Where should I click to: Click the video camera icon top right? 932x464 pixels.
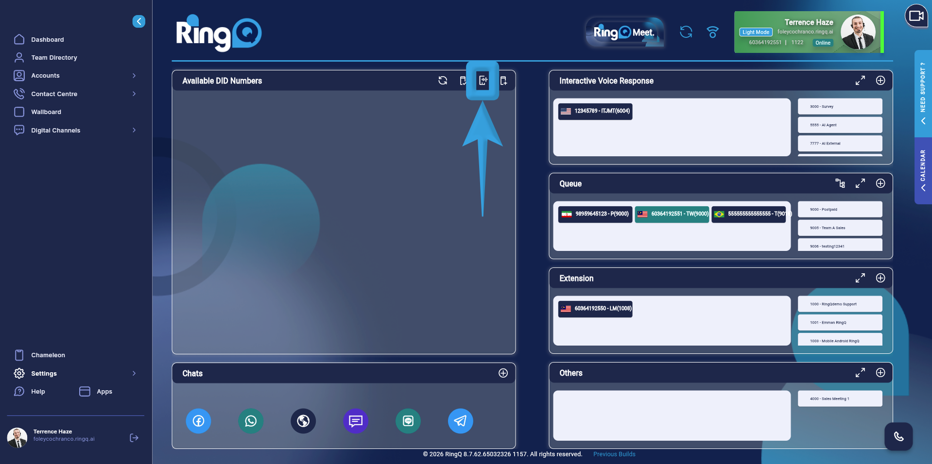pyautogui.click(x=916, y=16)
